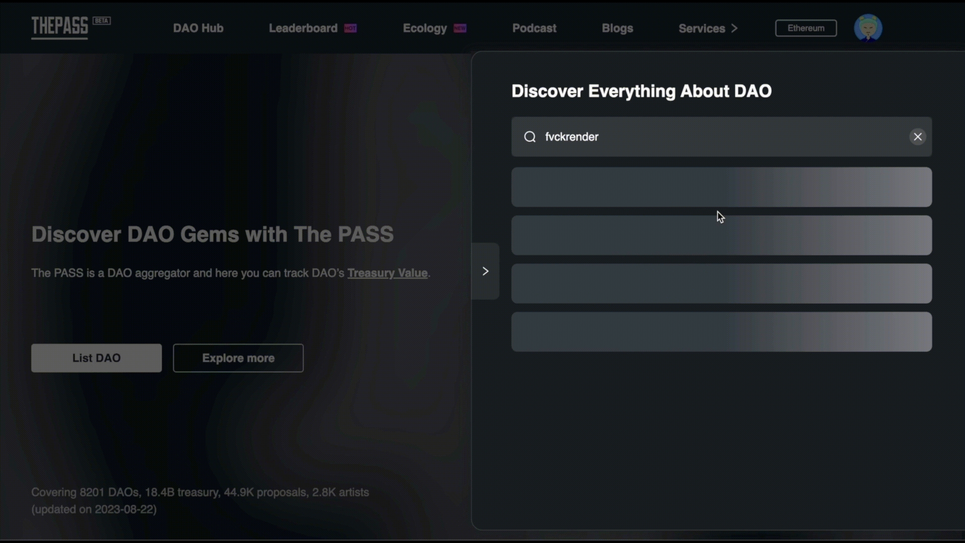
Task: Click the Explore more button
Action: (238, 358)
